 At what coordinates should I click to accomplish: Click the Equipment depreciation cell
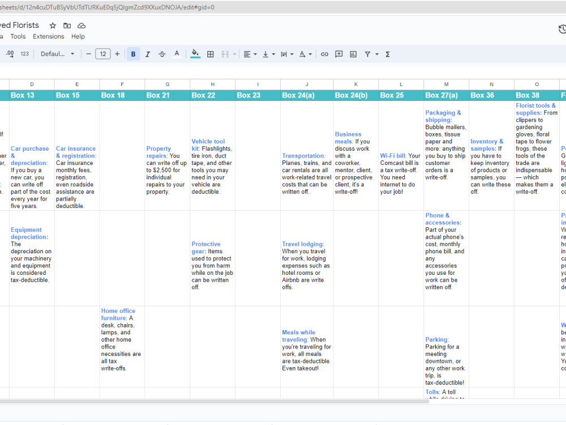point(32,258)
